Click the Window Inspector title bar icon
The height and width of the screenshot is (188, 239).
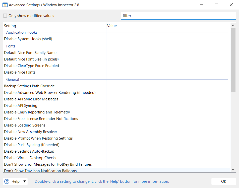(x=5, y=5)
